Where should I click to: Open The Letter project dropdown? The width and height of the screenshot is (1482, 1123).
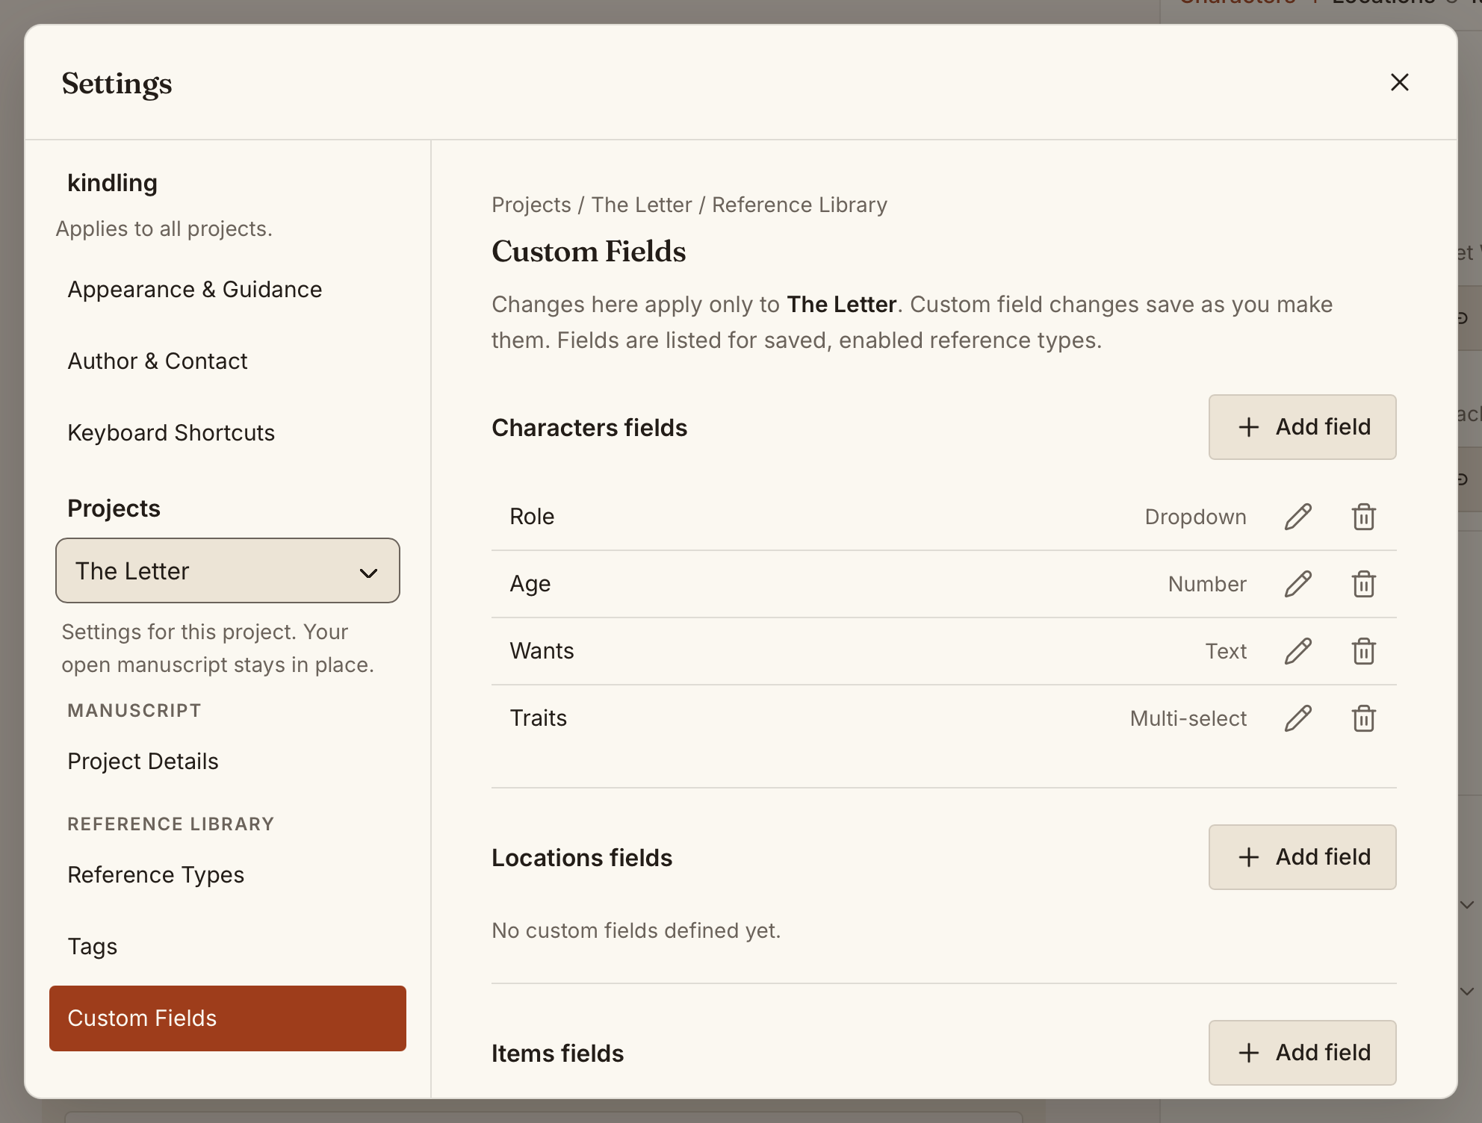pos(228,570)
